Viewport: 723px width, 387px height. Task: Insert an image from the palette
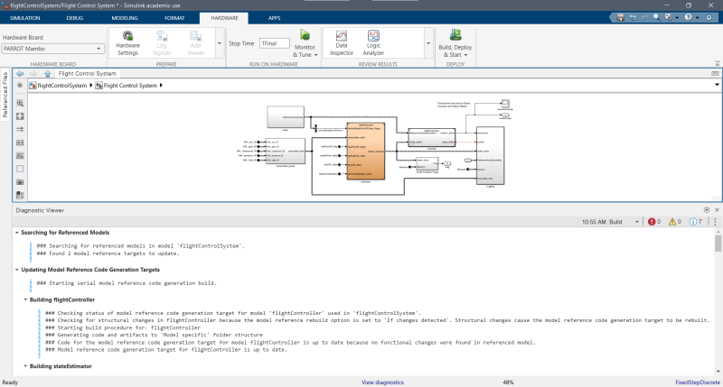click(20, 155)
